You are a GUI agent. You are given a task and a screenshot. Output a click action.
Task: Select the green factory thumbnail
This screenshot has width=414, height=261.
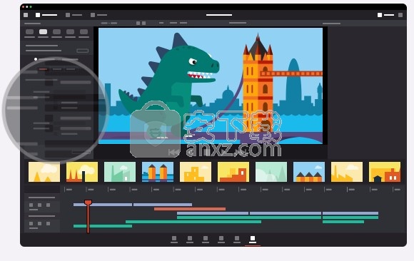pyautogui.click(x=120, y=172)
